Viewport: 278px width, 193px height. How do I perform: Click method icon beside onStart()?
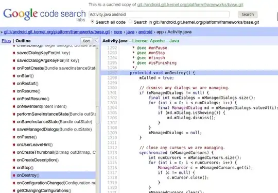click(14, 76)
